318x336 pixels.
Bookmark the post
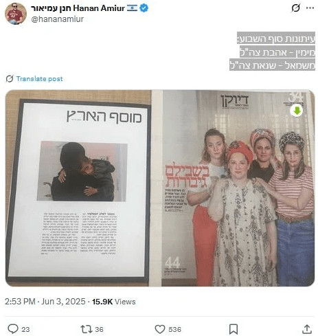pyautogui.click(x=234, y=329)
